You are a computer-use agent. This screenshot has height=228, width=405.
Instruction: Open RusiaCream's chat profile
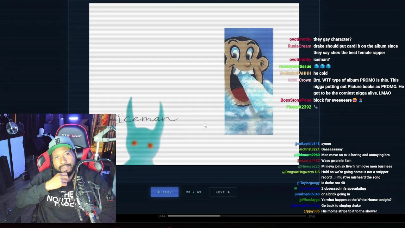299,46
